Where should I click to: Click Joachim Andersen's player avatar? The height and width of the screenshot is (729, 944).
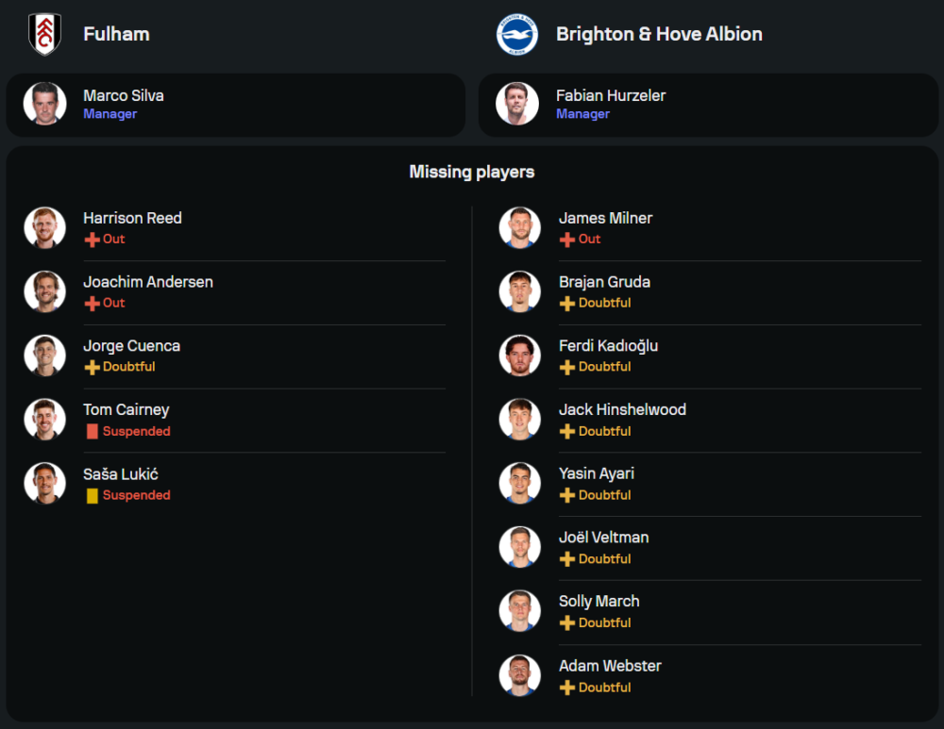pyautogui.click(x=44, y=291)
